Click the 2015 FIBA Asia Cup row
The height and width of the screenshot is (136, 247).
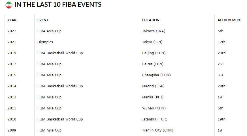point(49,75)
